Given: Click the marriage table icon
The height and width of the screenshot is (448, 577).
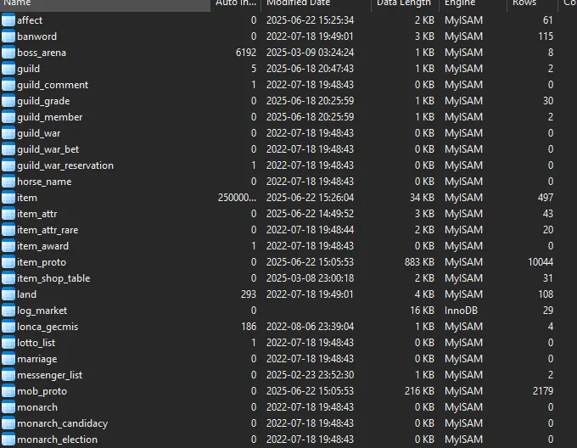Looking at the screenshot, I should click(8, 359).
